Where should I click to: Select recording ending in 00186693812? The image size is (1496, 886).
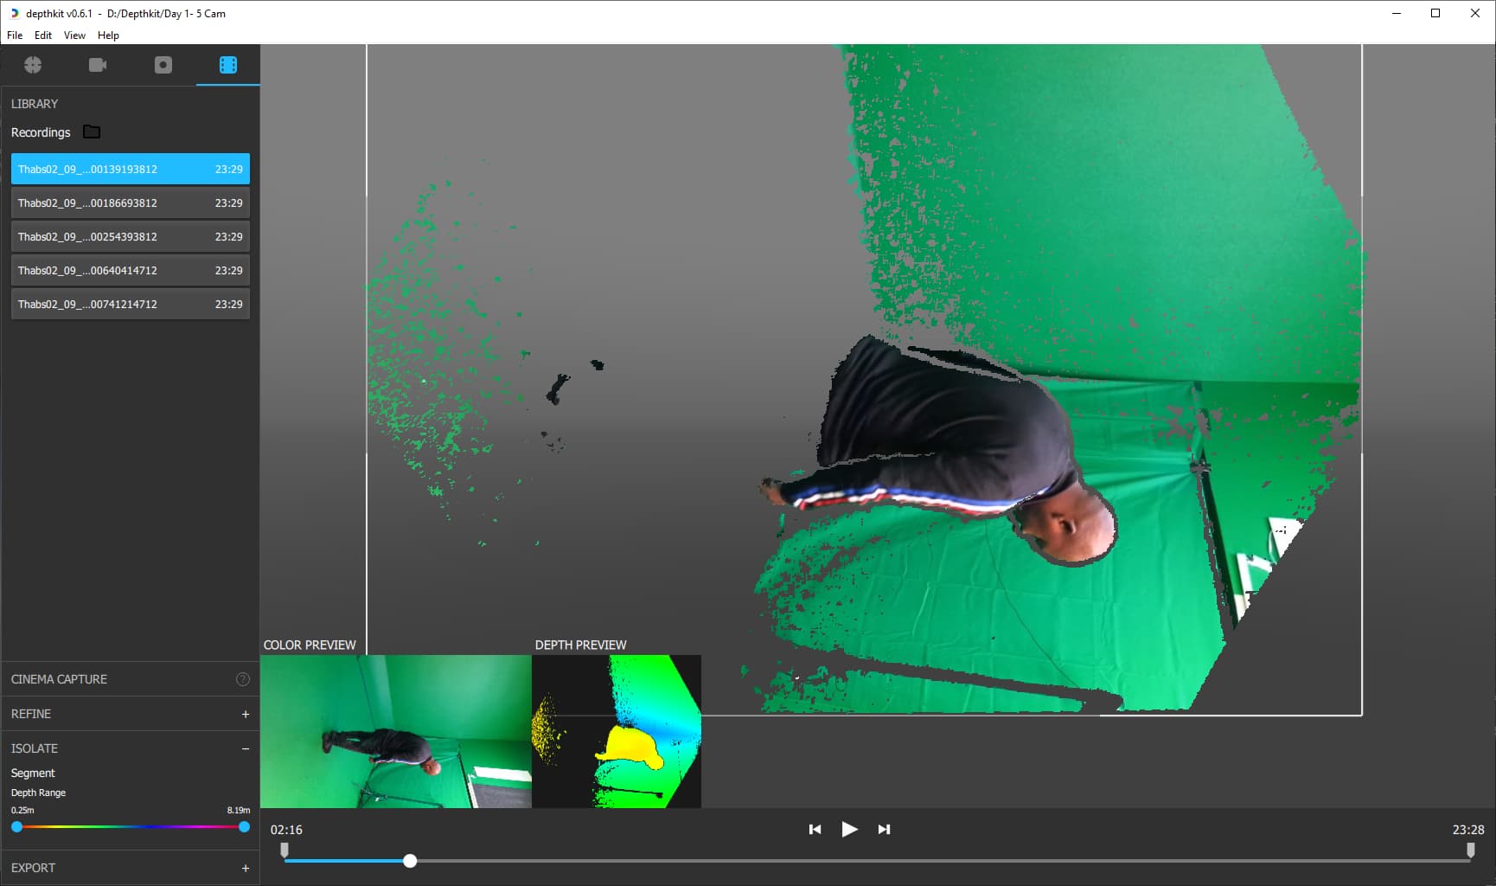(130, 203)
